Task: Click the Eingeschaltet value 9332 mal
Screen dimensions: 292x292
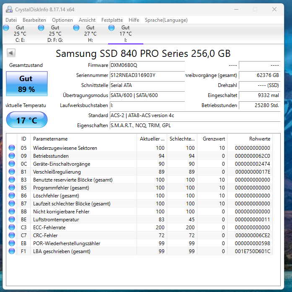Action: [x=260, y=95]
